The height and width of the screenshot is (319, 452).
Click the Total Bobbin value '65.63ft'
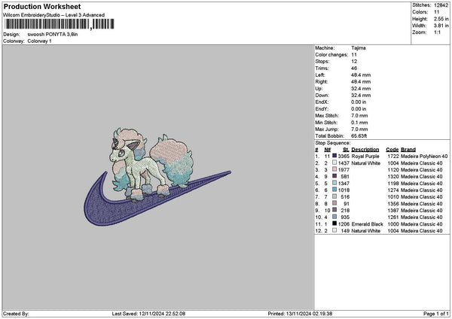[x=359, y=136]
